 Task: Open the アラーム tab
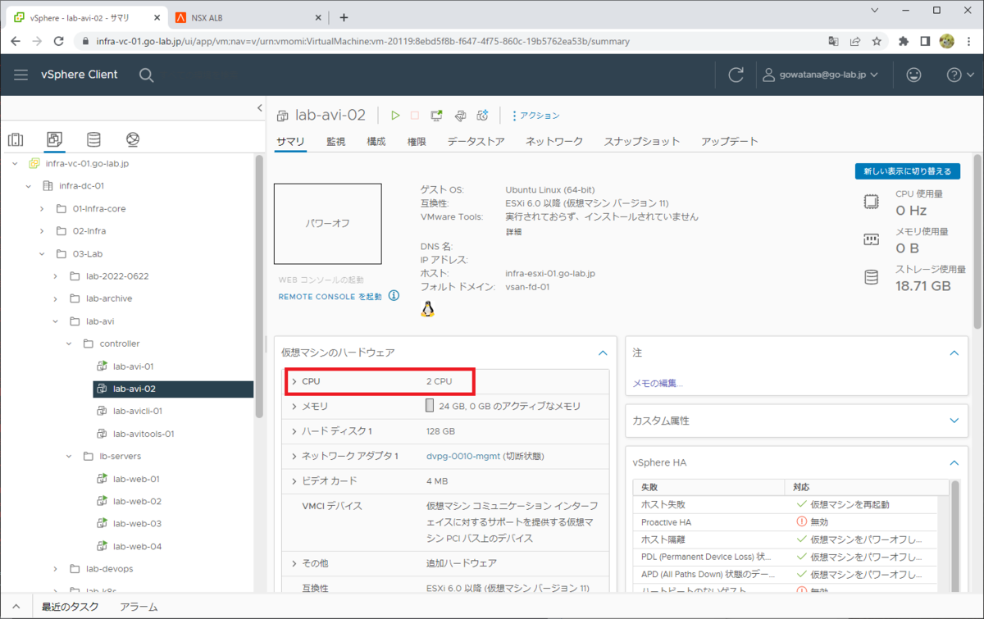(x=139, y=607)
